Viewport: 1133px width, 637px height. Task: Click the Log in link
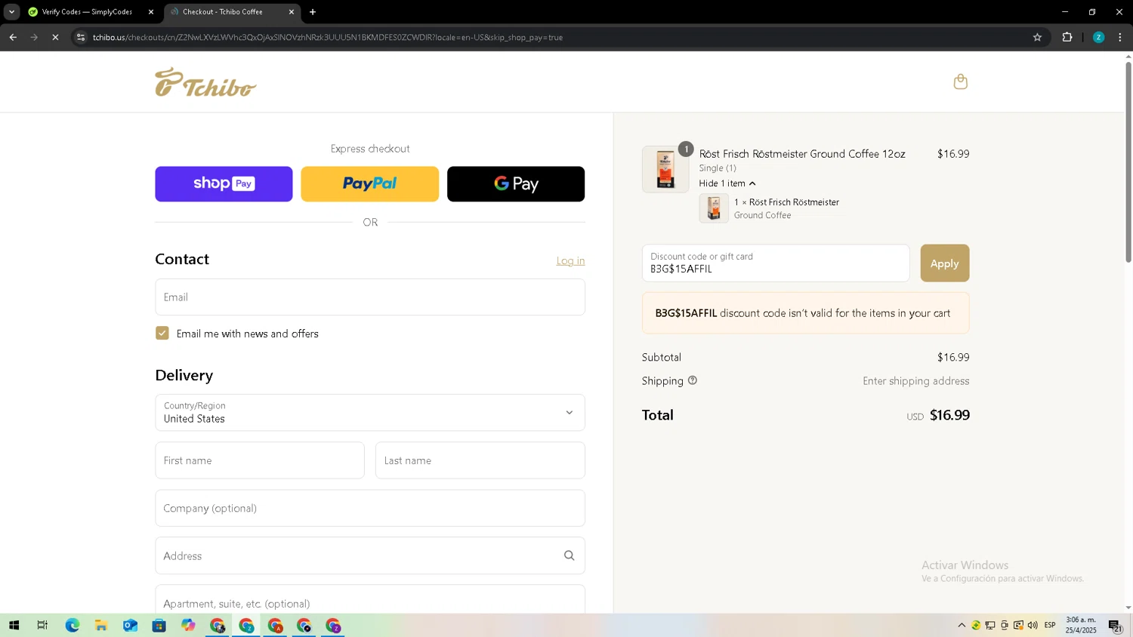tap(570, 260)
